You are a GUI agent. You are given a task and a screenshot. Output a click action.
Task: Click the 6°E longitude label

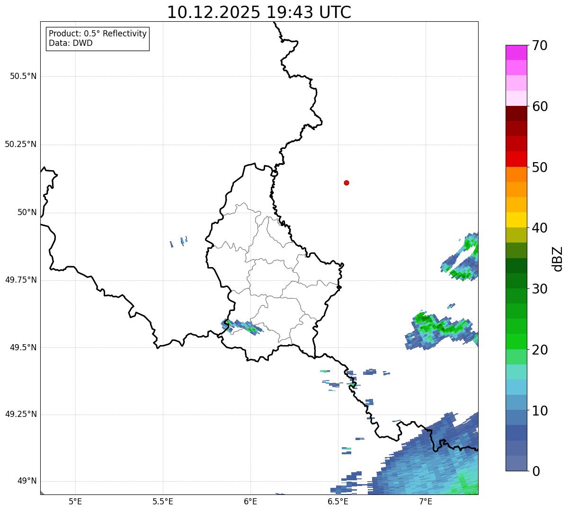pyautogui.click(x=250, y=502)
